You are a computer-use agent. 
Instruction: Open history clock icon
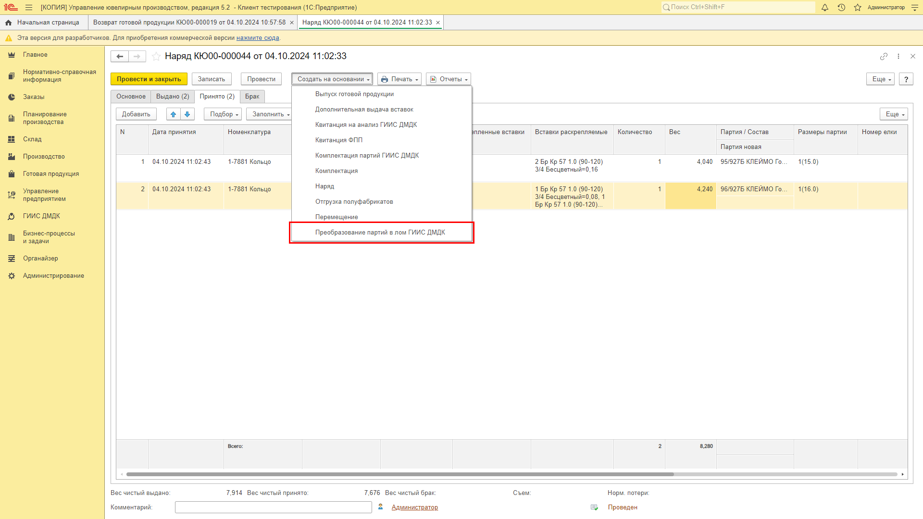[841, 7]
